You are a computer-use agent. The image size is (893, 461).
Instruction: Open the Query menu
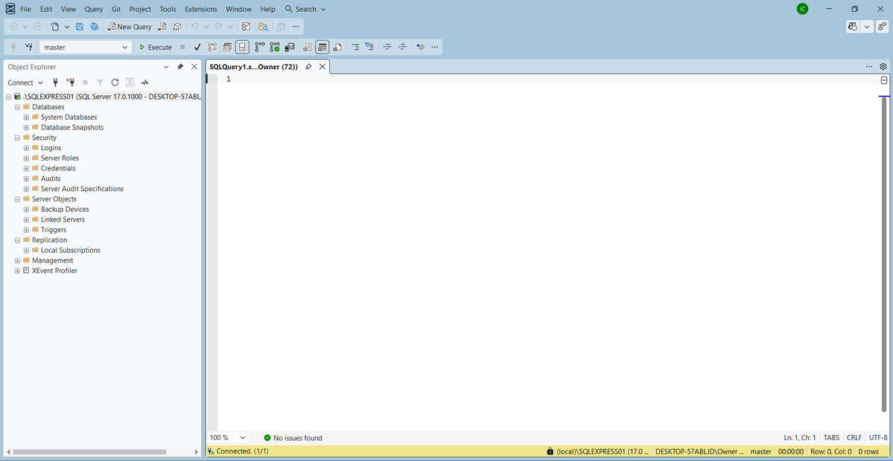tap(92, 9)
